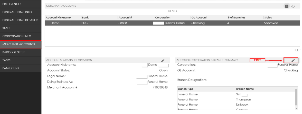Viewport: 302px width, 114px height.
Task: Open Tasks in the sidebar
Action: pos(21,60)
